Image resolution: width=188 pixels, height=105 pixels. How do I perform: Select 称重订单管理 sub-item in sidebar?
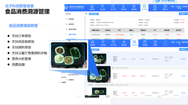[x=71, y=39]
